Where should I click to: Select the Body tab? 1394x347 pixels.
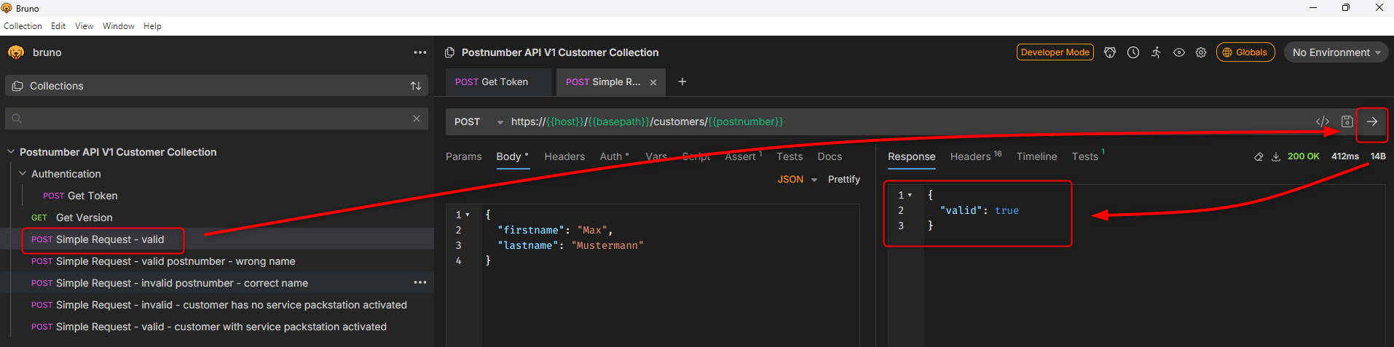(x=513, y=156)
